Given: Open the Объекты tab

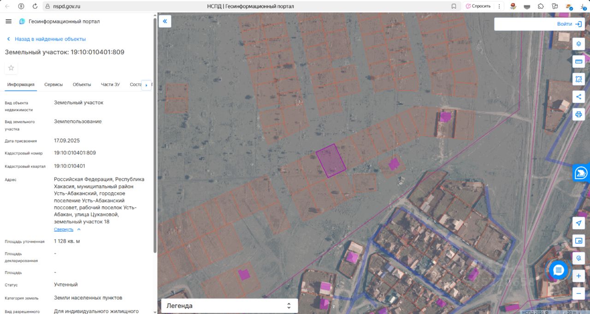Looking at the screenshot, I should pyautogui.click(x=82, y=85).
